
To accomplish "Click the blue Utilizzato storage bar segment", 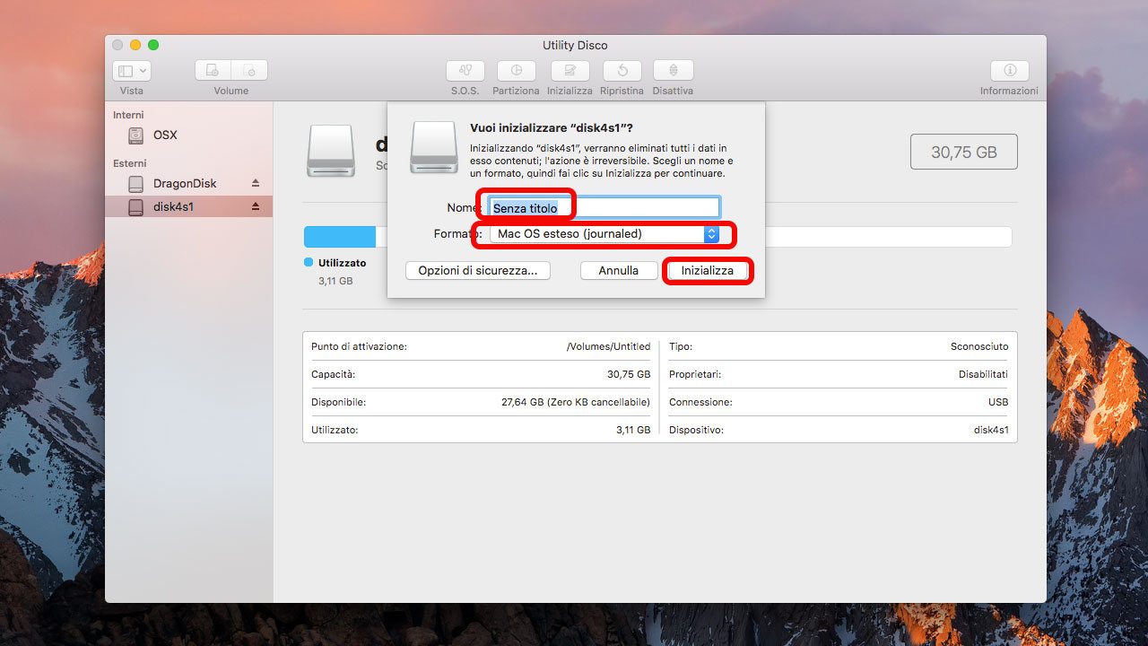I will 339,237.
